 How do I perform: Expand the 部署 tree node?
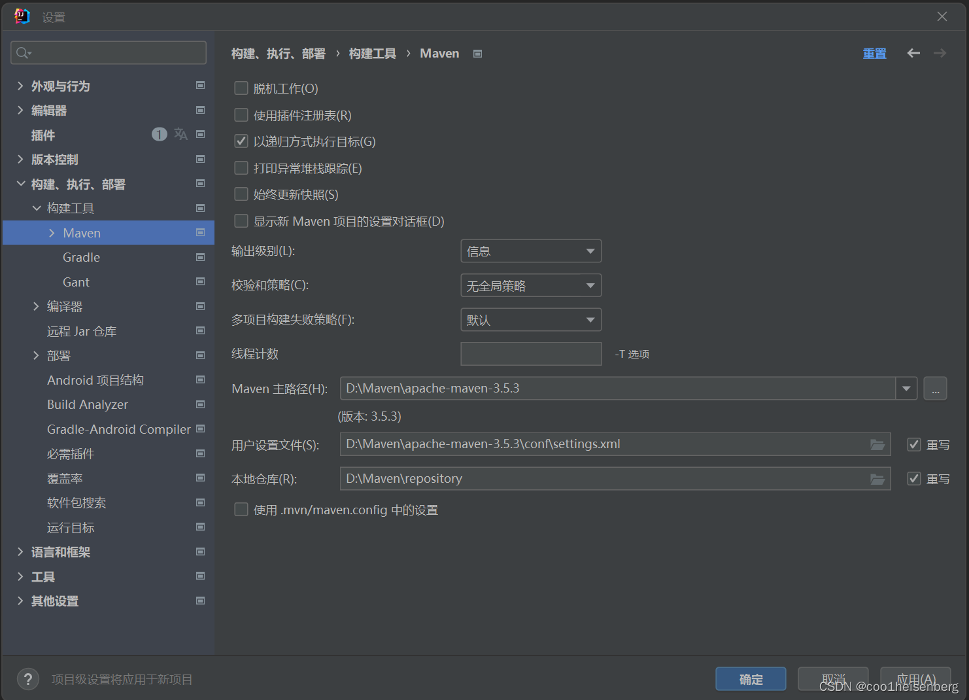(x=36, y=355)
